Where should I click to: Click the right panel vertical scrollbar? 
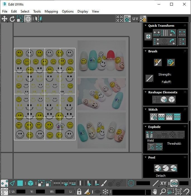(190, 72)
